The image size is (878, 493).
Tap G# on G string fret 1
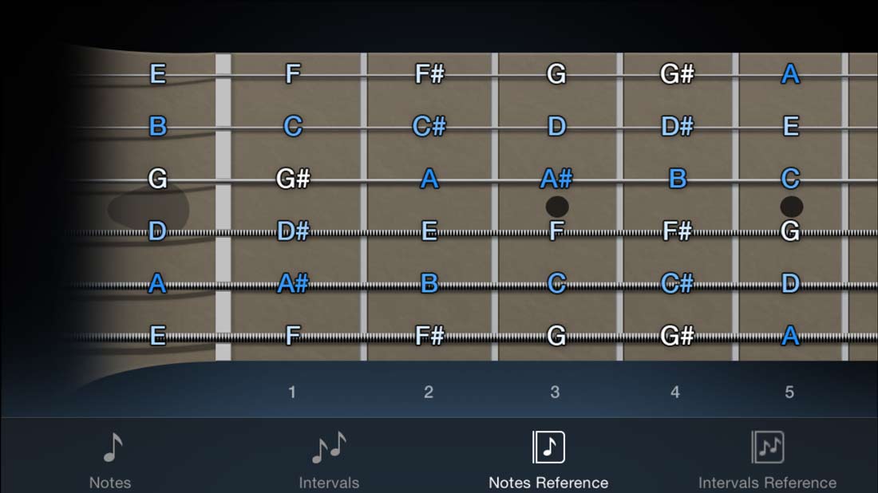pos(293,179)
